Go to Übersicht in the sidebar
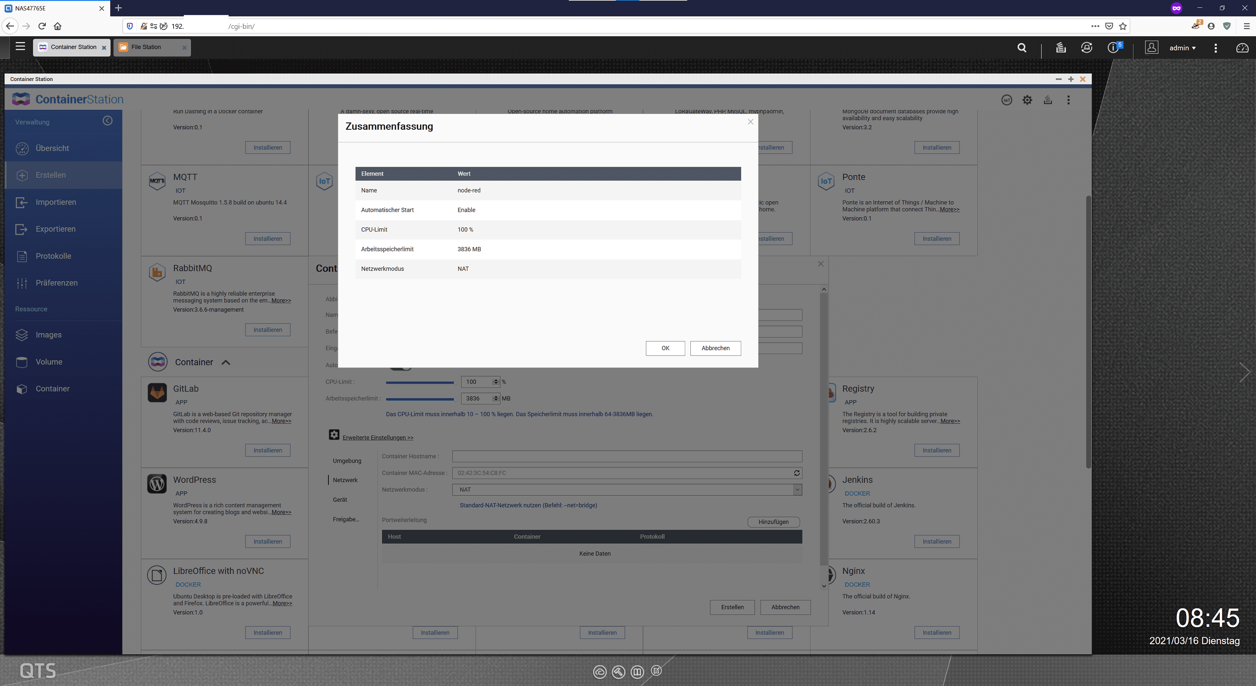Screen dimensions: 1256x686 63,148
